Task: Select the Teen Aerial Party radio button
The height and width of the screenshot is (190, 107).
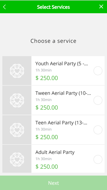Action: tap(98, 130)
